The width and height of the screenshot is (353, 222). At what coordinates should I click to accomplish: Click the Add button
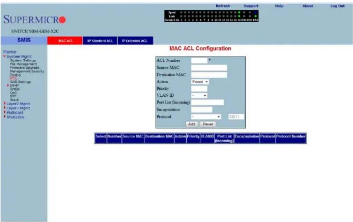pyautogui.click(x=191, y=124)
